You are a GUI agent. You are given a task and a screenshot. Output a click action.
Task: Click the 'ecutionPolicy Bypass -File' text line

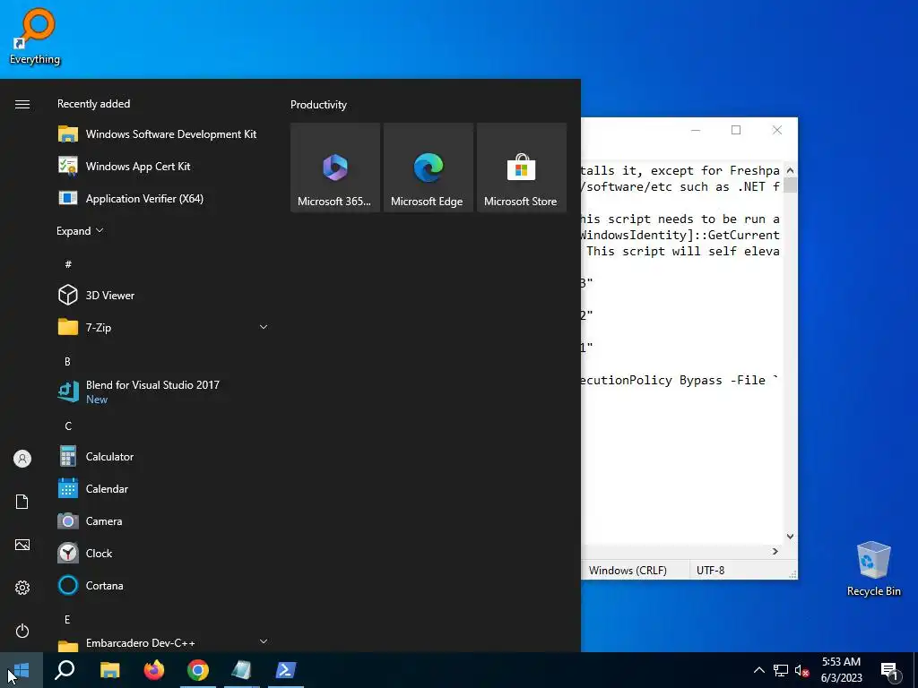tap(680, 380)
